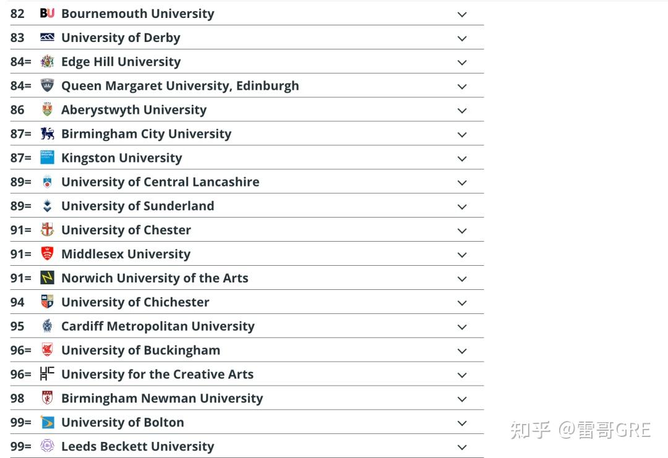Expand the University of Derby row
Image resolution: width=668 pixels, height=458 pixels.
coord(462,38)
